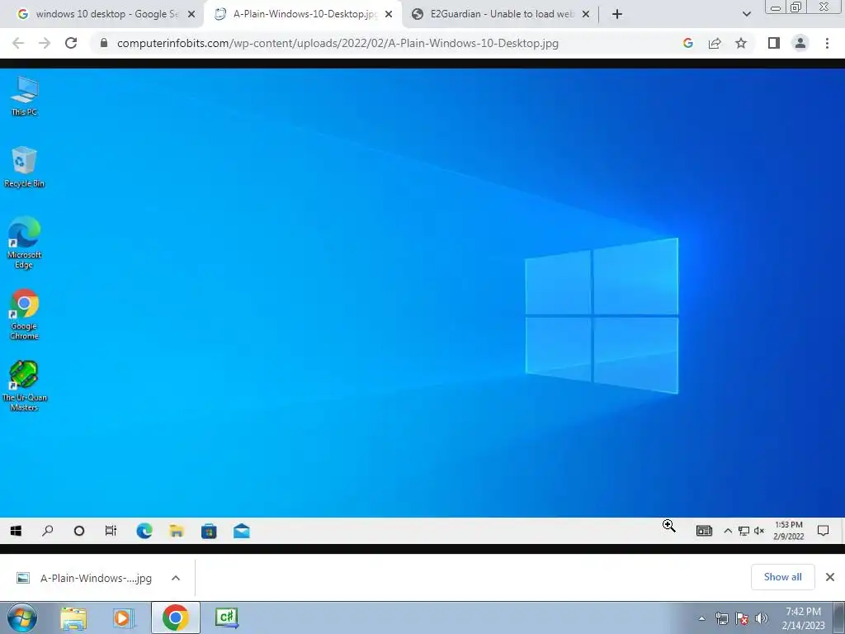Screen dimensions: 845x634
Task: Click the News and interests icon
Action: tap(705, 531)
